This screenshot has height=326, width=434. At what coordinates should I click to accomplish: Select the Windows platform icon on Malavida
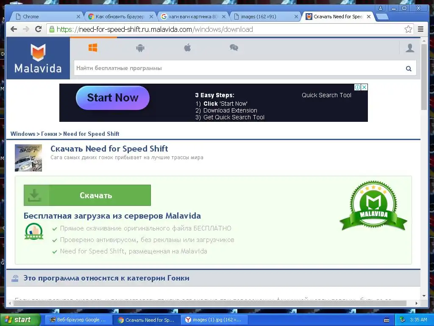[x=93, y=48]
